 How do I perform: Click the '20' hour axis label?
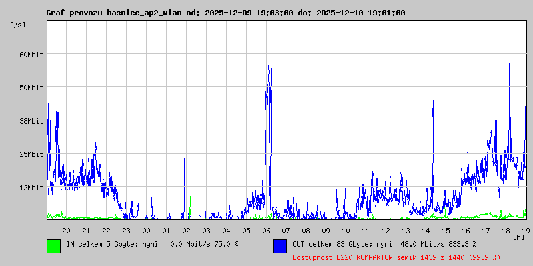(x=66, y=231)
